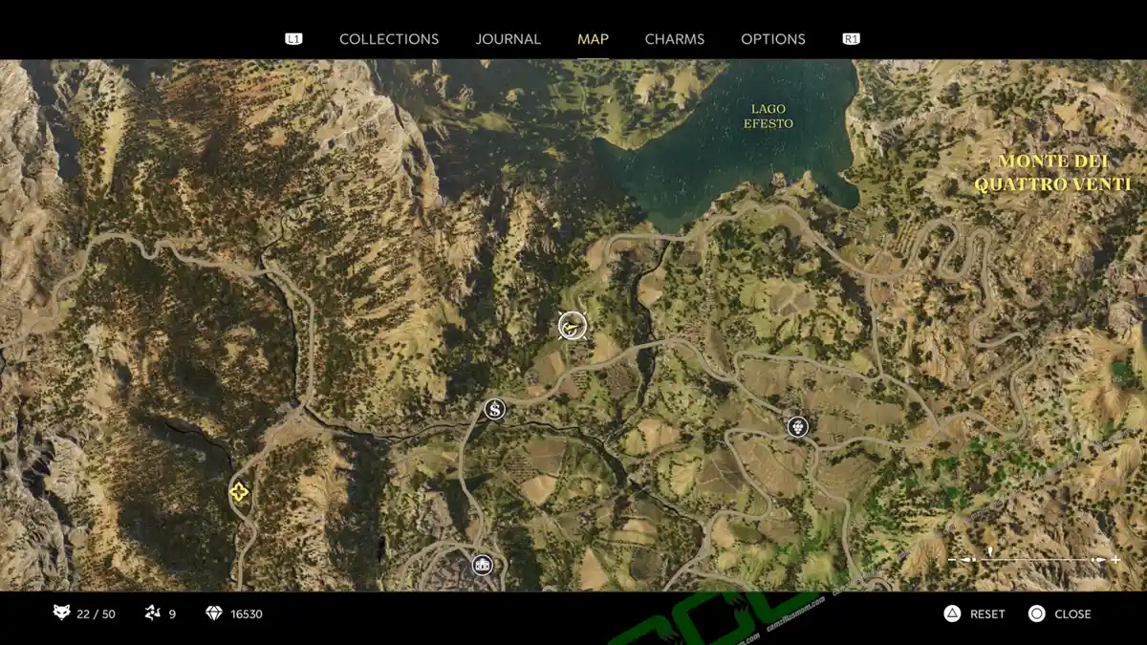Click the R1 shoulder button icon
The width and height of the screenshot is (1147, 645).
coord(851,39)
